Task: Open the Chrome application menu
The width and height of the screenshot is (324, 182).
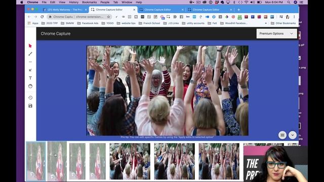Action: coord(32,2)
